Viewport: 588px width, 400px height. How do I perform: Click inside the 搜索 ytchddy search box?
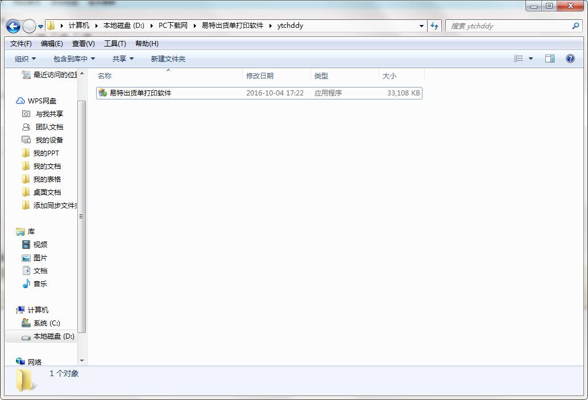click(x=512, y=26)
